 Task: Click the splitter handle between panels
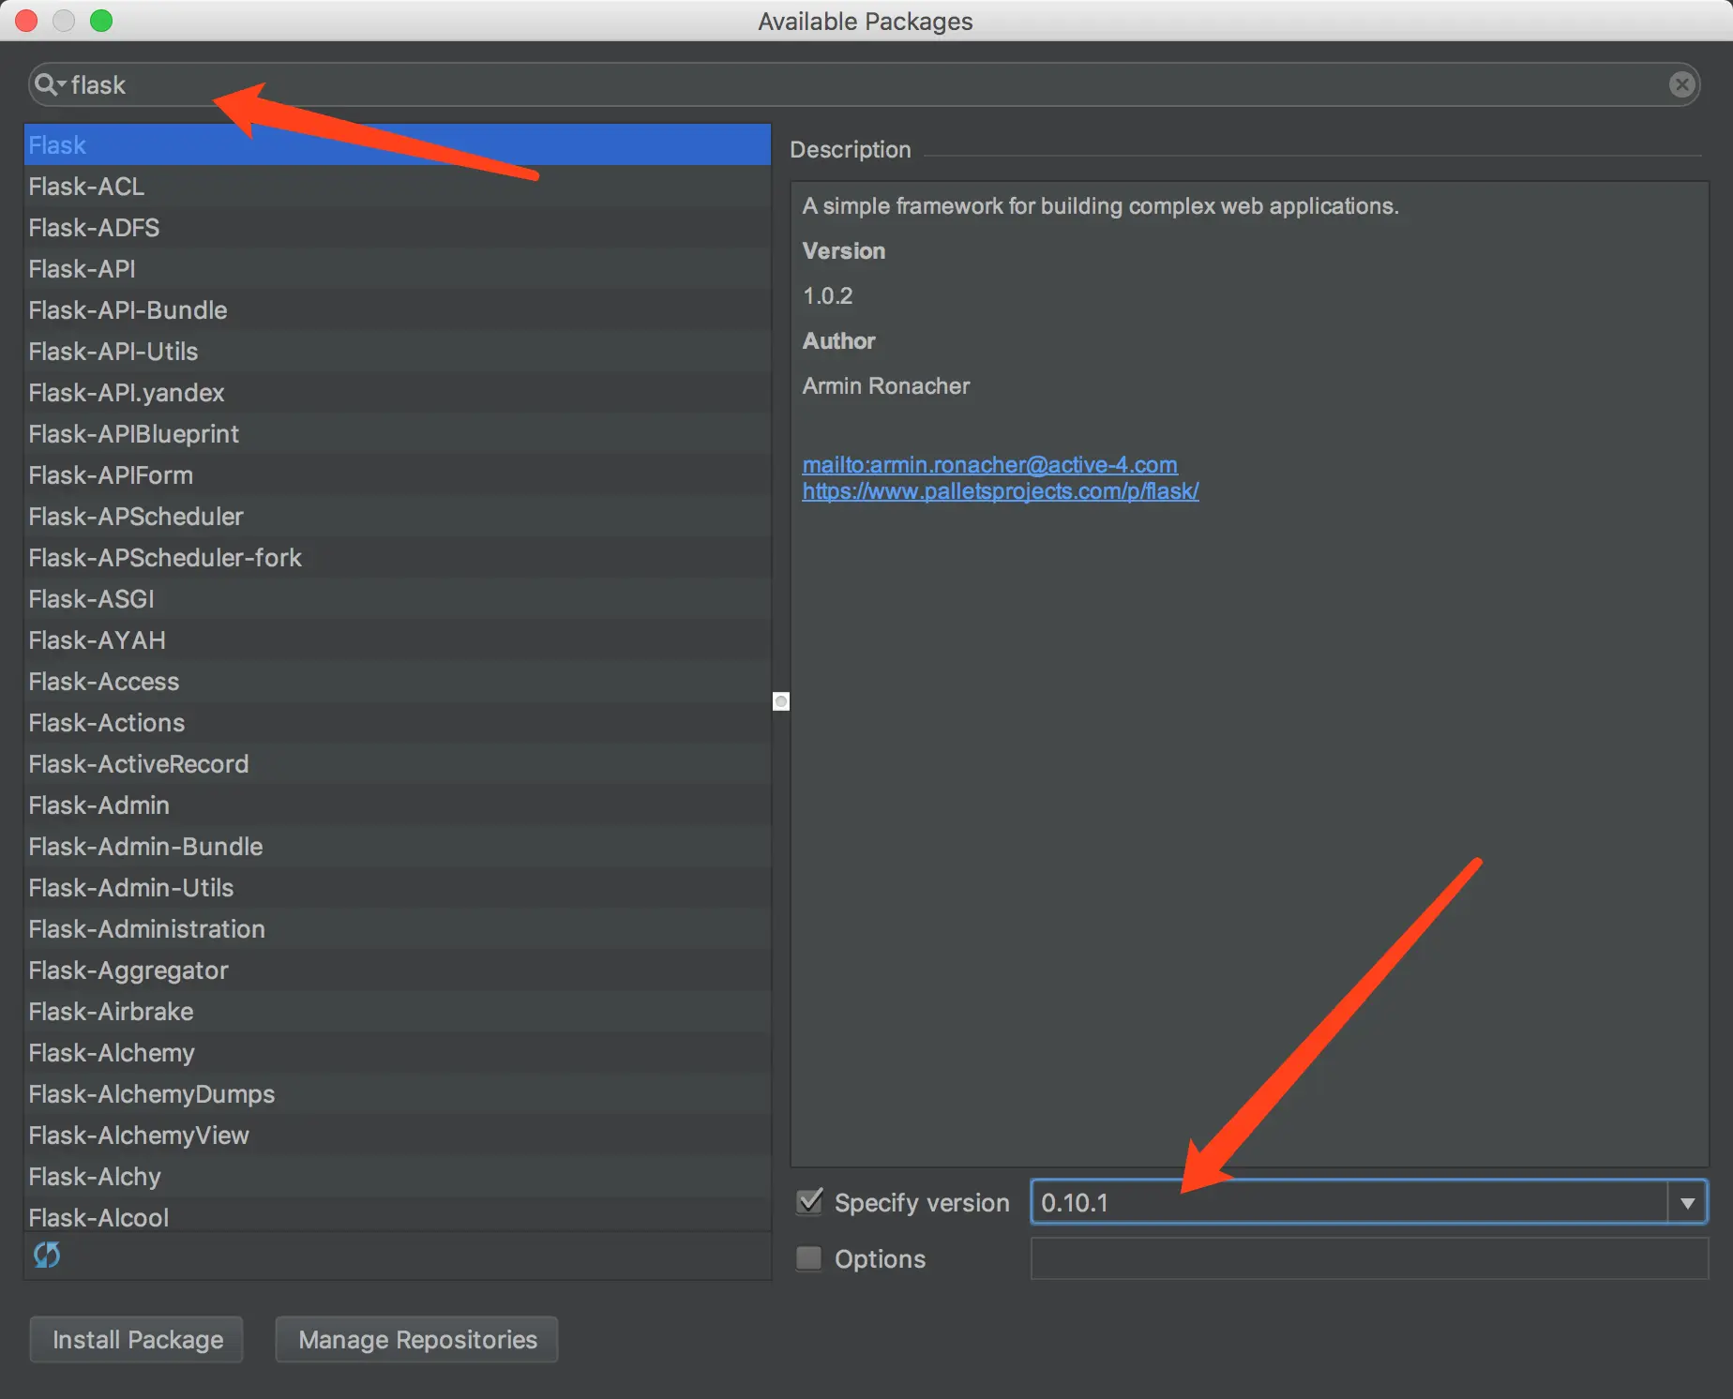(x=781, y=701)
